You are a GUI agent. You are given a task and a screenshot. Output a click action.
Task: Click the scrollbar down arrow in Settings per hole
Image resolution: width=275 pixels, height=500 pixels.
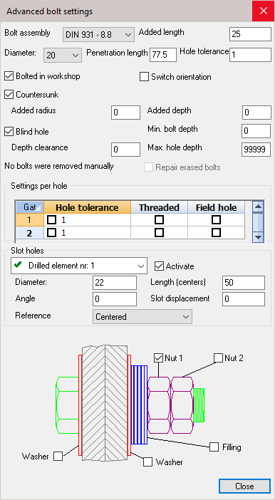258,237
